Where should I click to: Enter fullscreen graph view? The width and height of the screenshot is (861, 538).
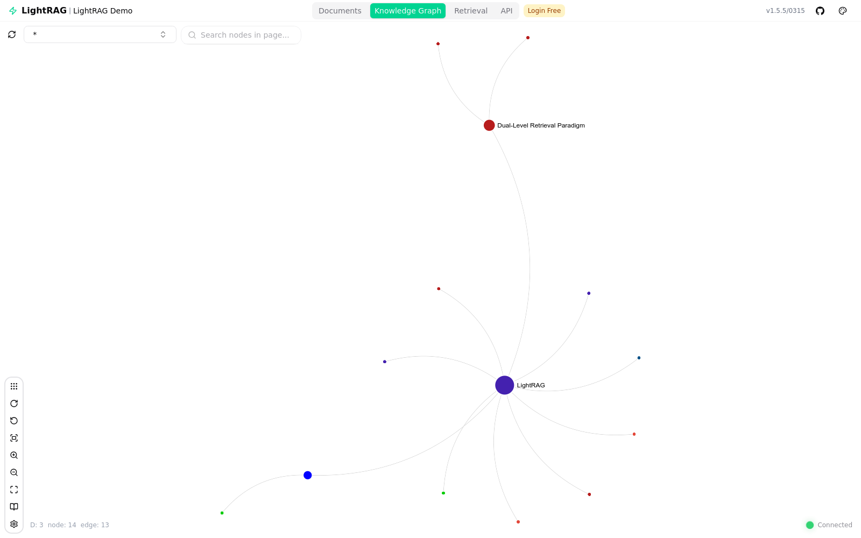coord(14,490)
